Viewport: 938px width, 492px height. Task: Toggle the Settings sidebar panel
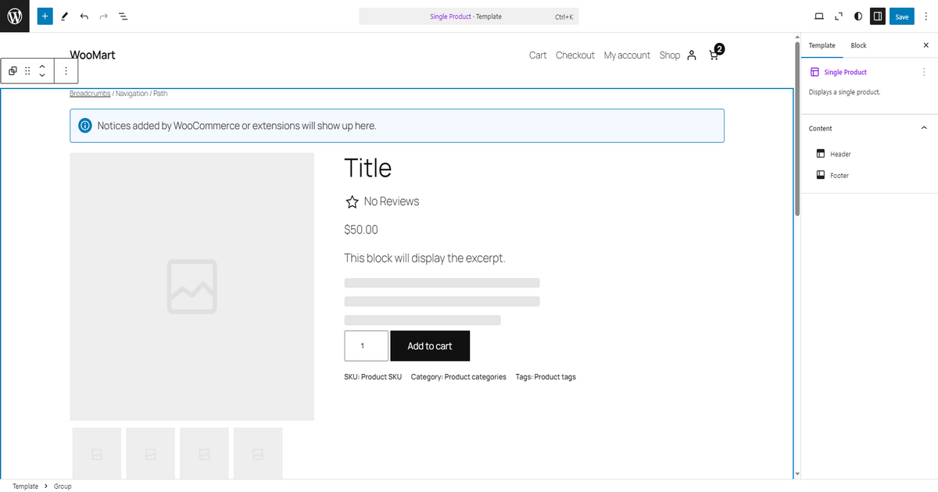pyautogui.click(x=878, y=16)
